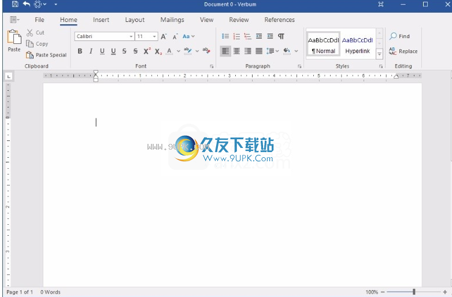The height and width of the screenshot is (297, 452).
Task: Toggle Show paragraph marks pilcrow
Action: [281, 36]
